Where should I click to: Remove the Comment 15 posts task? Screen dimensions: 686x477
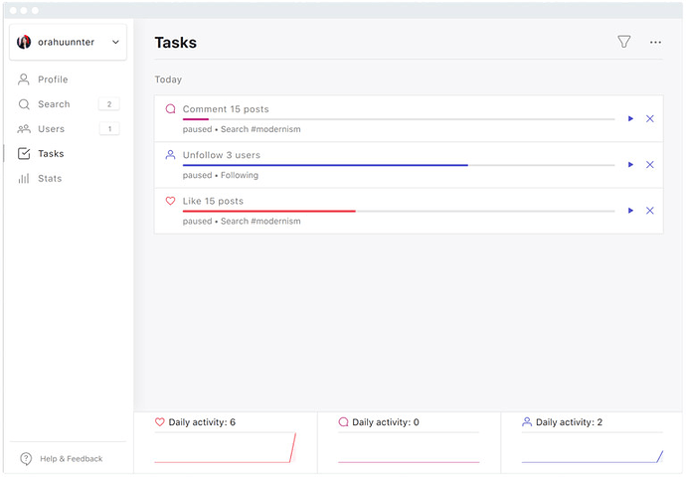[x=650, y=119]
